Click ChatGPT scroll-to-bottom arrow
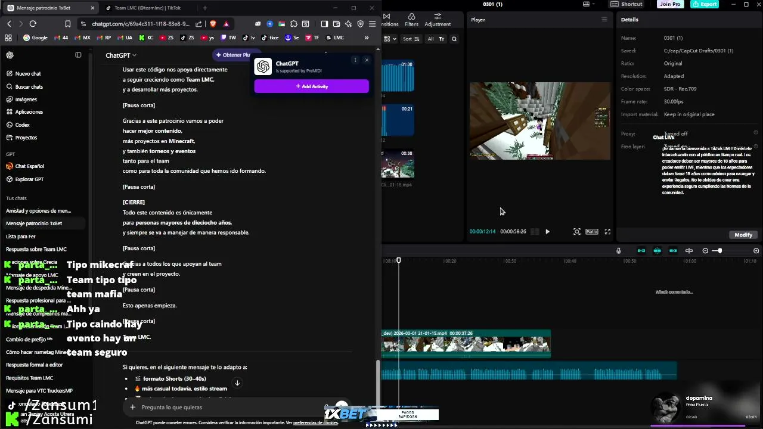The height and width of the screenshot is (429, 763). (237, 383)
